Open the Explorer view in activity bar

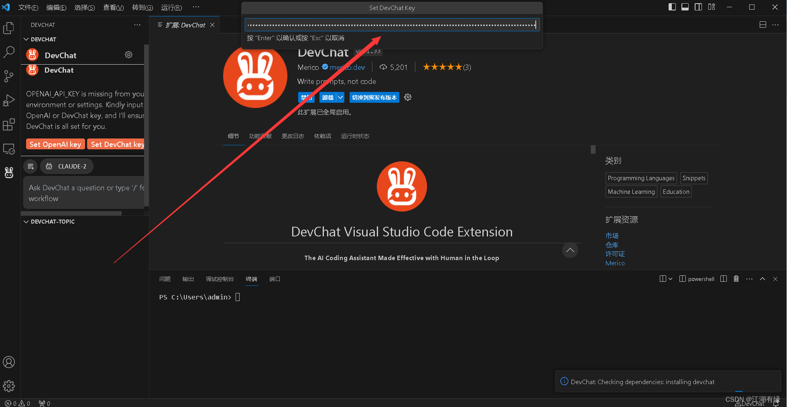[x=9, y=28]
